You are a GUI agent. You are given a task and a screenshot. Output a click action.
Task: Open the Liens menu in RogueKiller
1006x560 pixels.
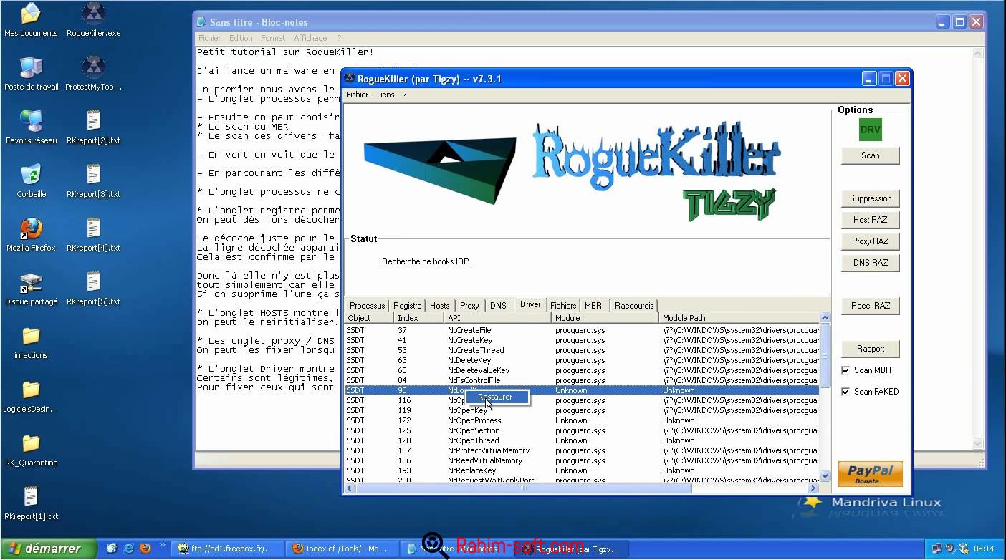point(385,95)
